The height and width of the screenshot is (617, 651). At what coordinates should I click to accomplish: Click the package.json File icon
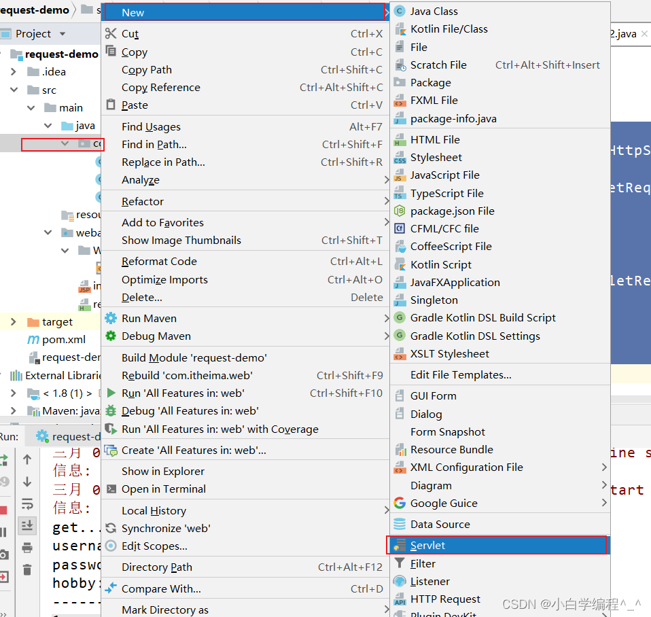click(x=400, y=211)
